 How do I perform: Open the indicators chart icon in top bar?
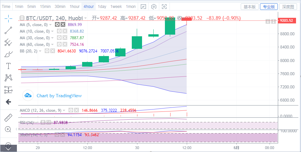point(143,7)
